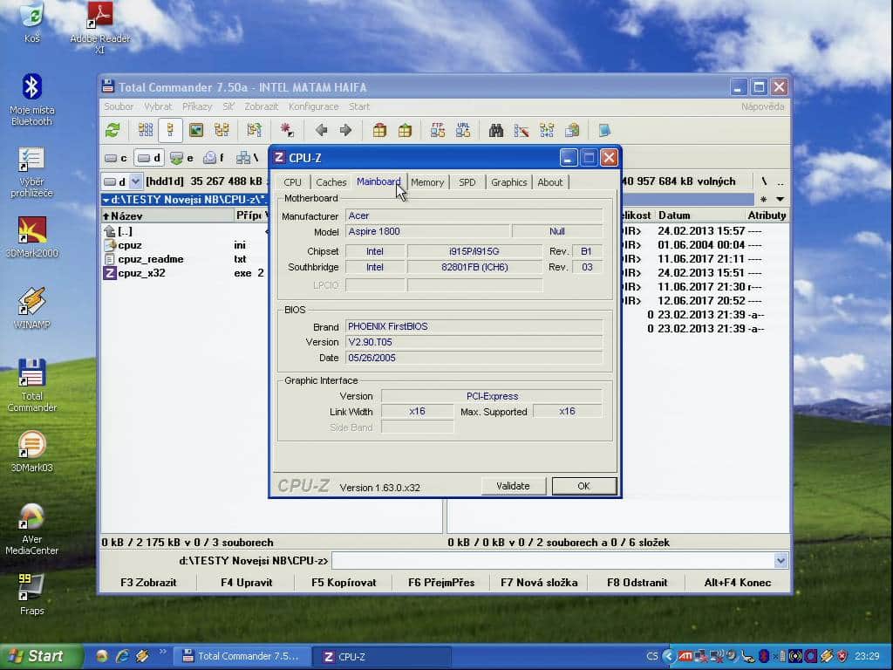
Task: Click the F8 Odstranit button
Action: [637, 582]
